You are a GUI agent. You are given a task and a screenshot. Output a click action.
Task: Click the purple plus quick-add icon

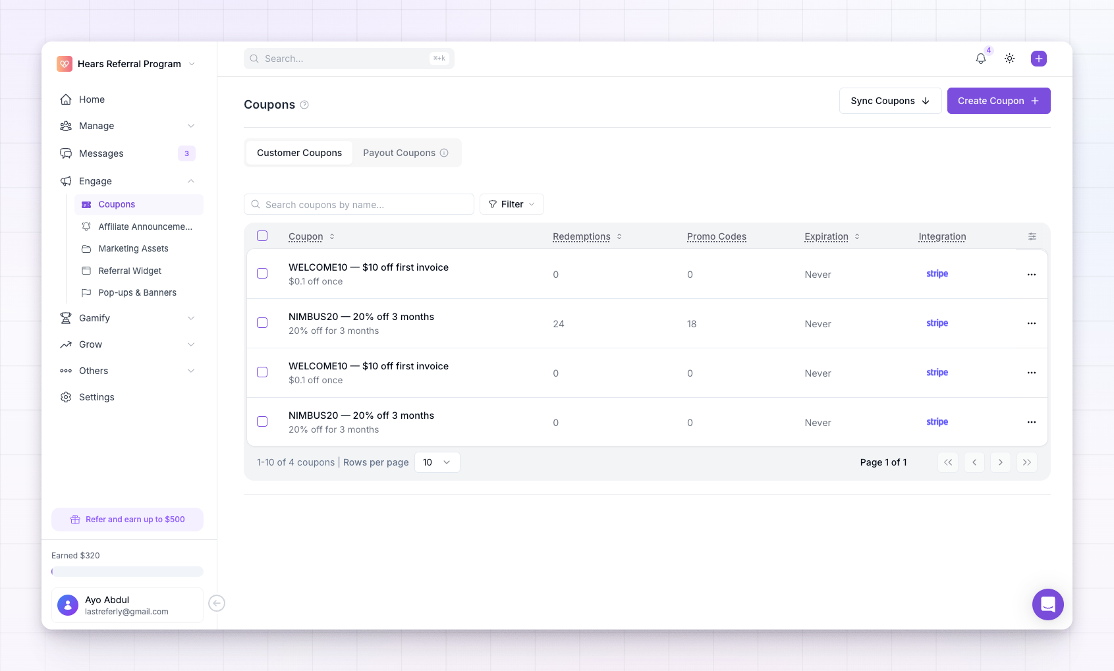pyautogui.click(x=1039, y=59)
